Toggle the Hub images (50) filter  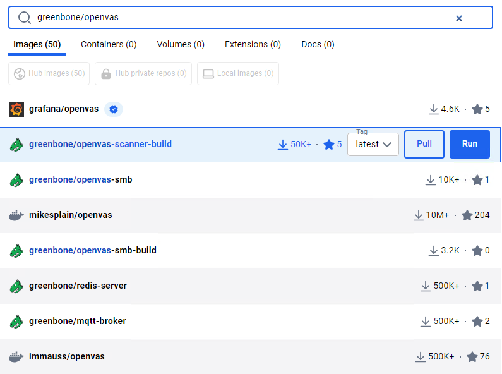pyautogui.click(x=49, y=73)
